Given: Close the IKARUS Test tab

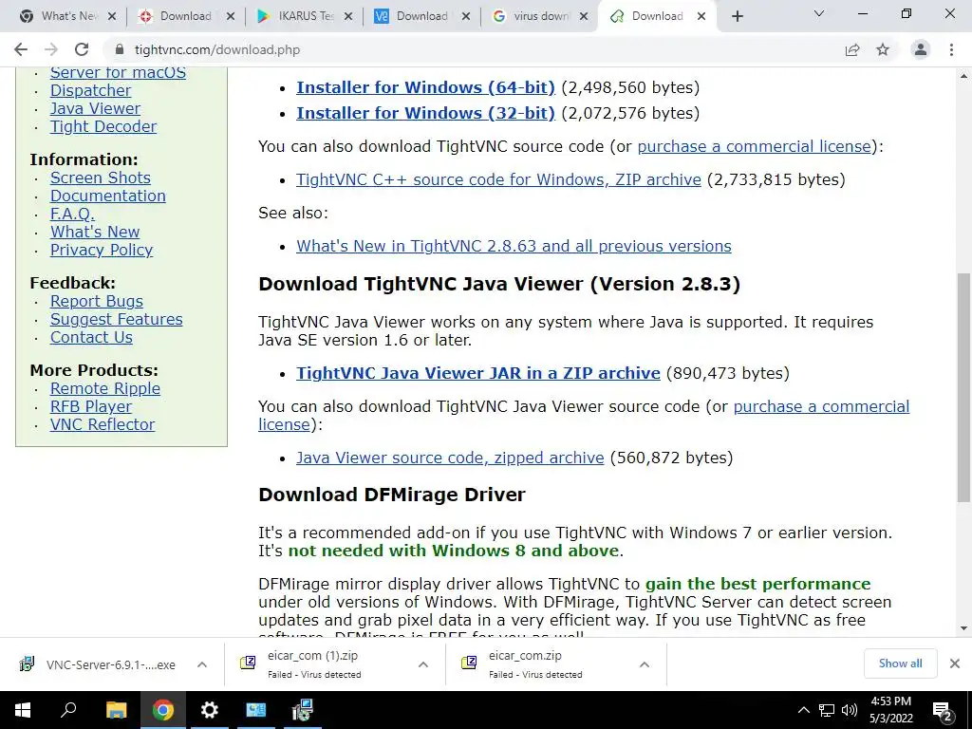Looking at the screenshot, I should (x=348, y=16).
